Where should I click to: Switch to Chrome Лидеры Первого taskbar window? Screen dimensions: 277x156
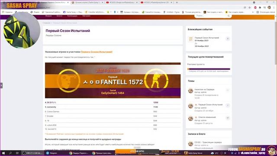79,153
